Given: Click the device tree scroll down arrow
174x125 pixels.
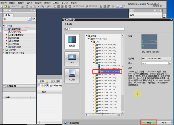Looking at the screenshot, I should click(x=123, y=112).
